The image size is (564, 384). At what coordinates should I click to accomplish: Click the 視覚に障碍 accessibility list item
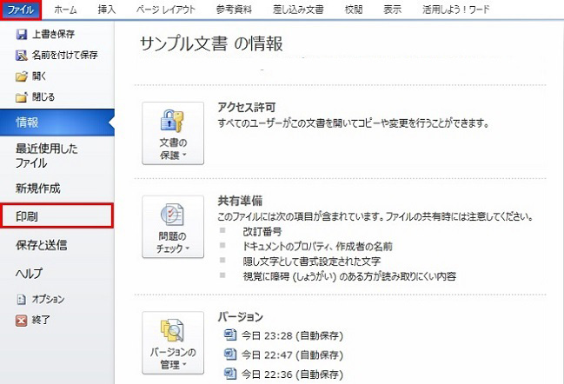coord(349,276)
